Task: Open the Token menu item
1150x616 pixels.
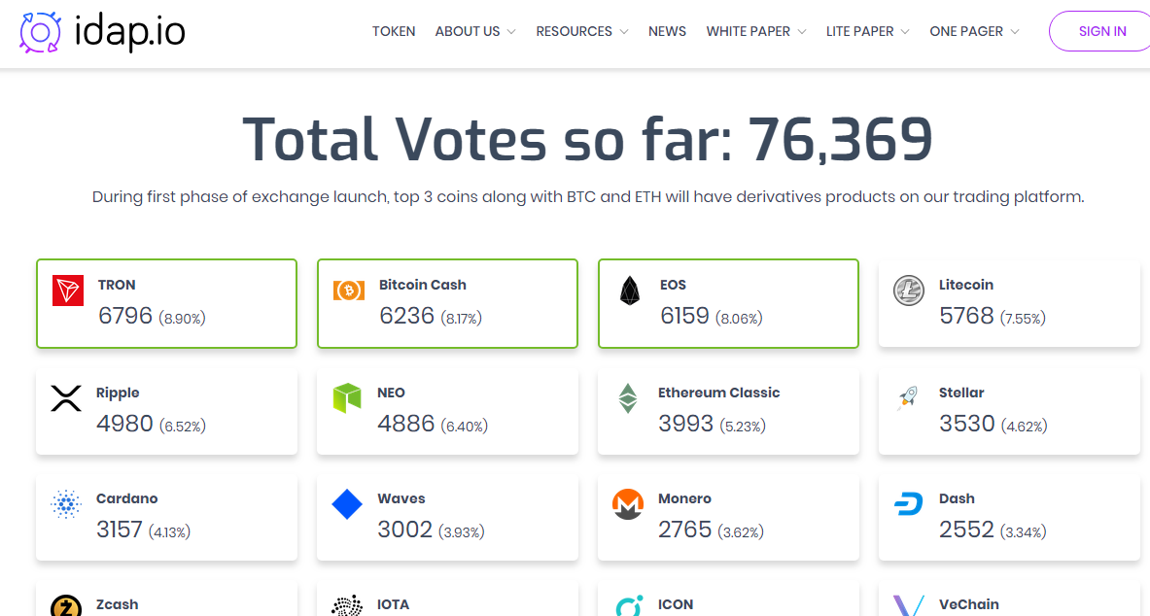Action: [x=394, y=31]
